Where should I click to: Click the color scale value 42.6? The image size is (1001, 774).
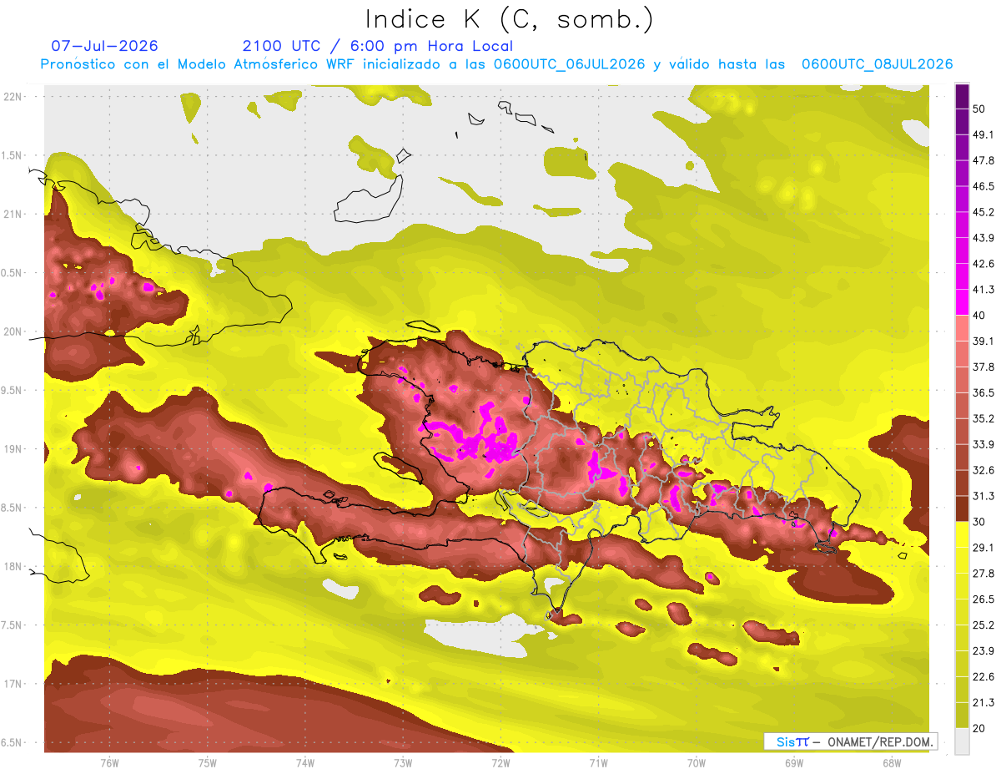[983, 264]
